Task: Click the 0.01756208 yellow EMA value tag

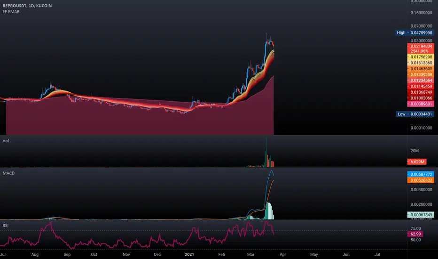Action: [421, 57]
